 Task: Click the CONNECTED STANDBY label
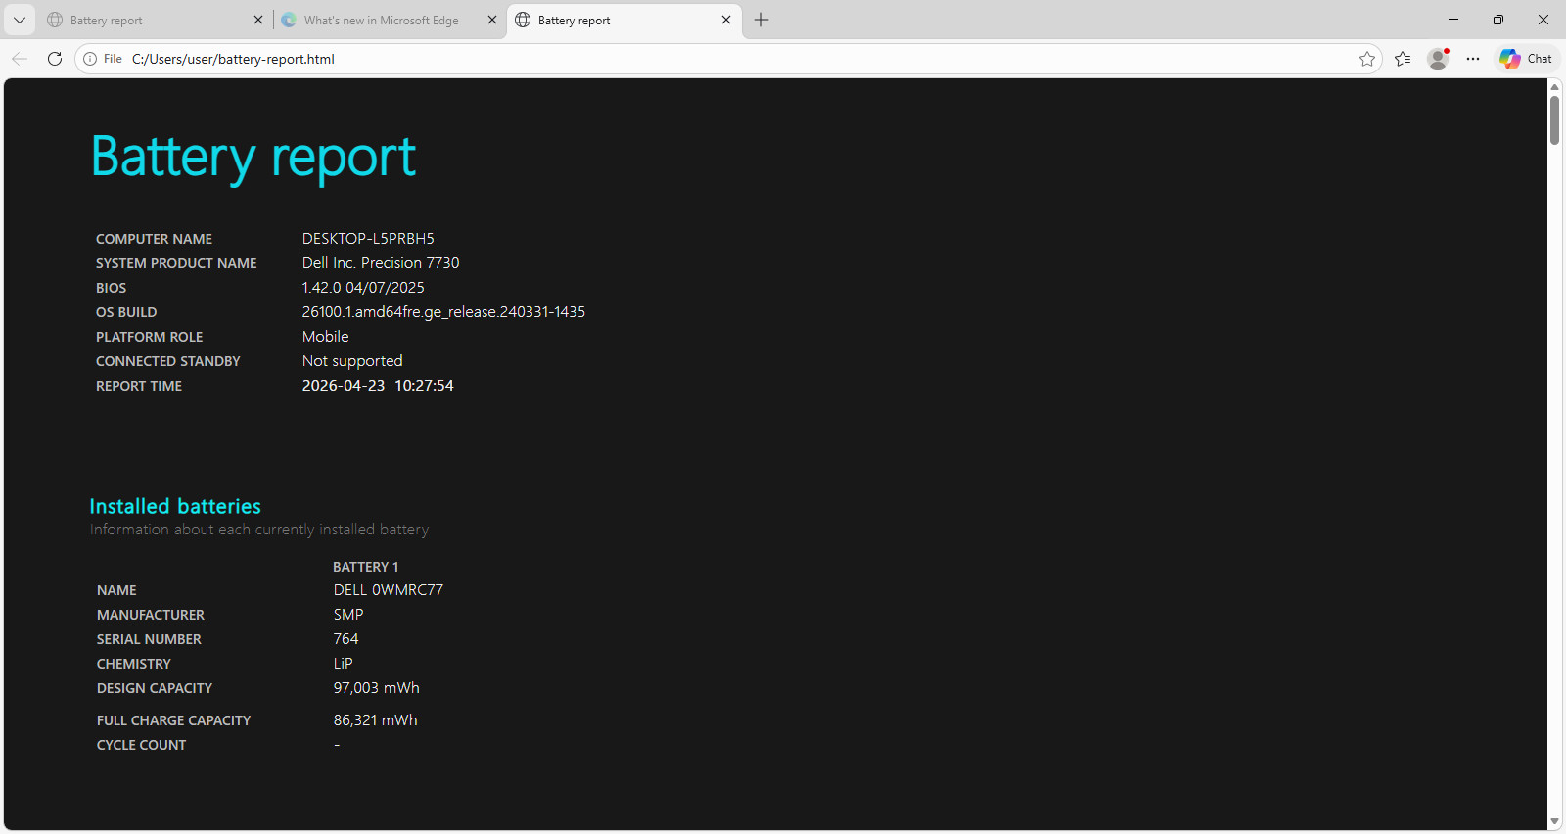pos(168,361)
